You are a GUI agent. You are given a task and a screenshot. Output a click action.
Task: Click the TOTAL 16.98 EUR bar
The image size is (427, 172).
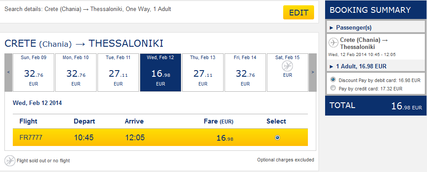[x=376, y=105]
